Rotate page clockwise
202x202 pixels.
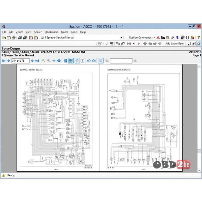[x=94, y=61]
